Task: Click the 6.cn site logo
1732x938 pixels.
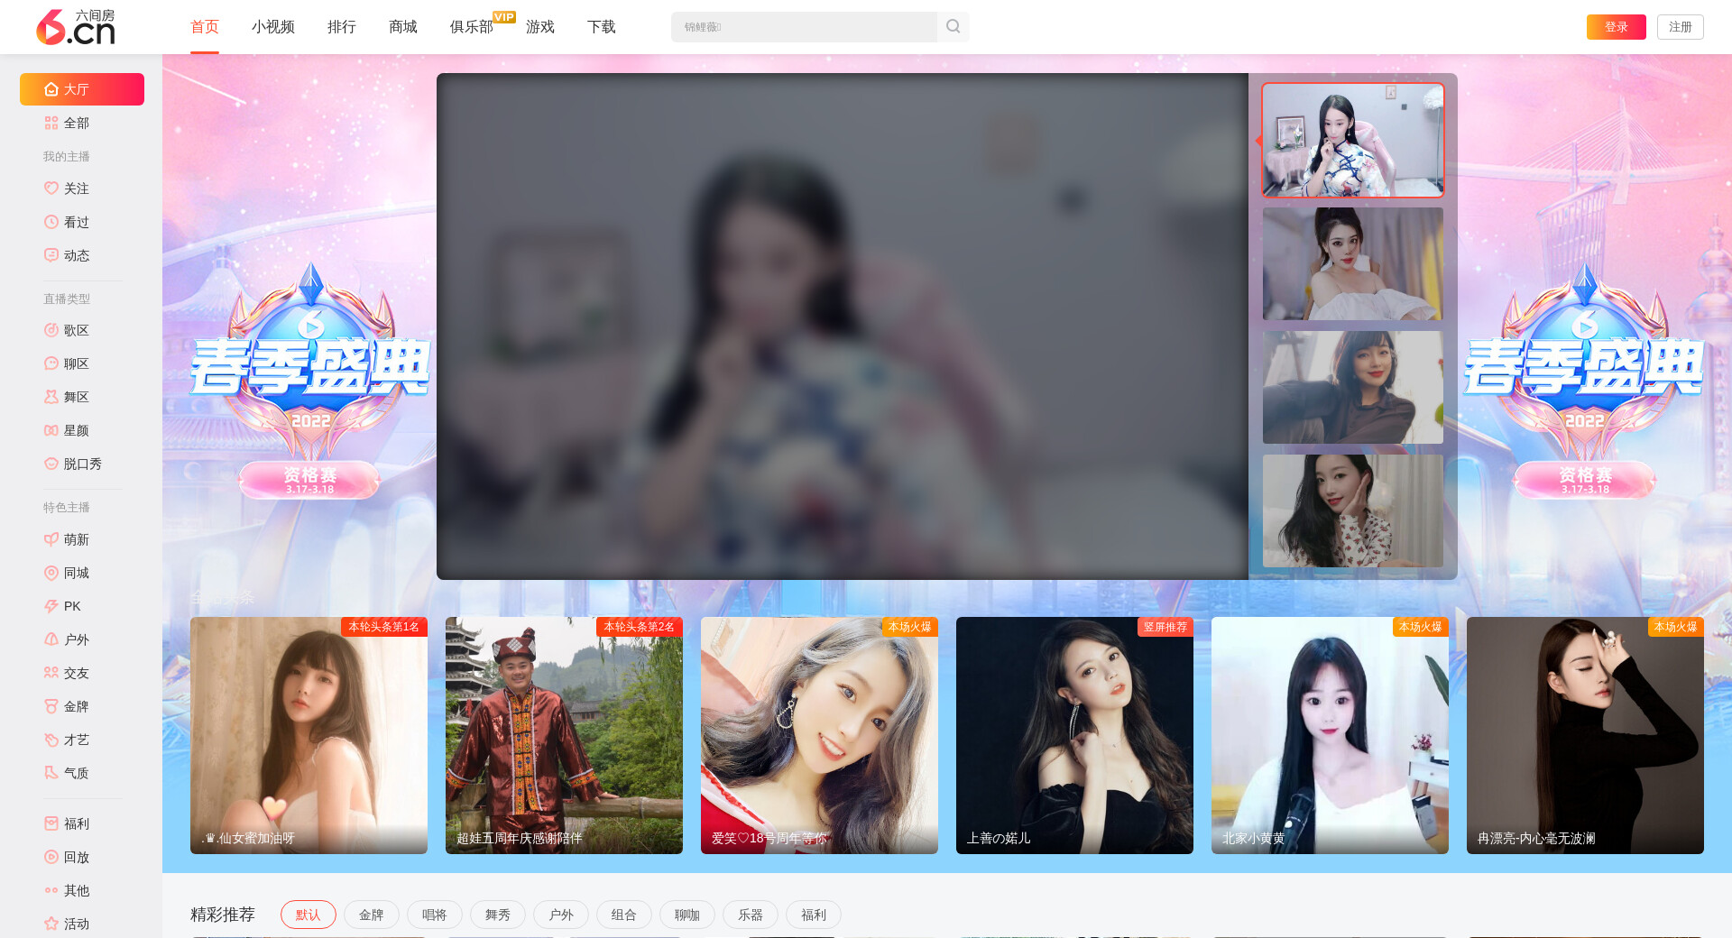Action: pyautogui.click(x=76, y=27)
